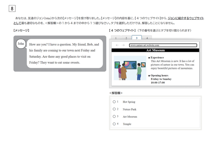Click John's message text bubble
This screenshot has height=154, width=218.
click(64, 53)
